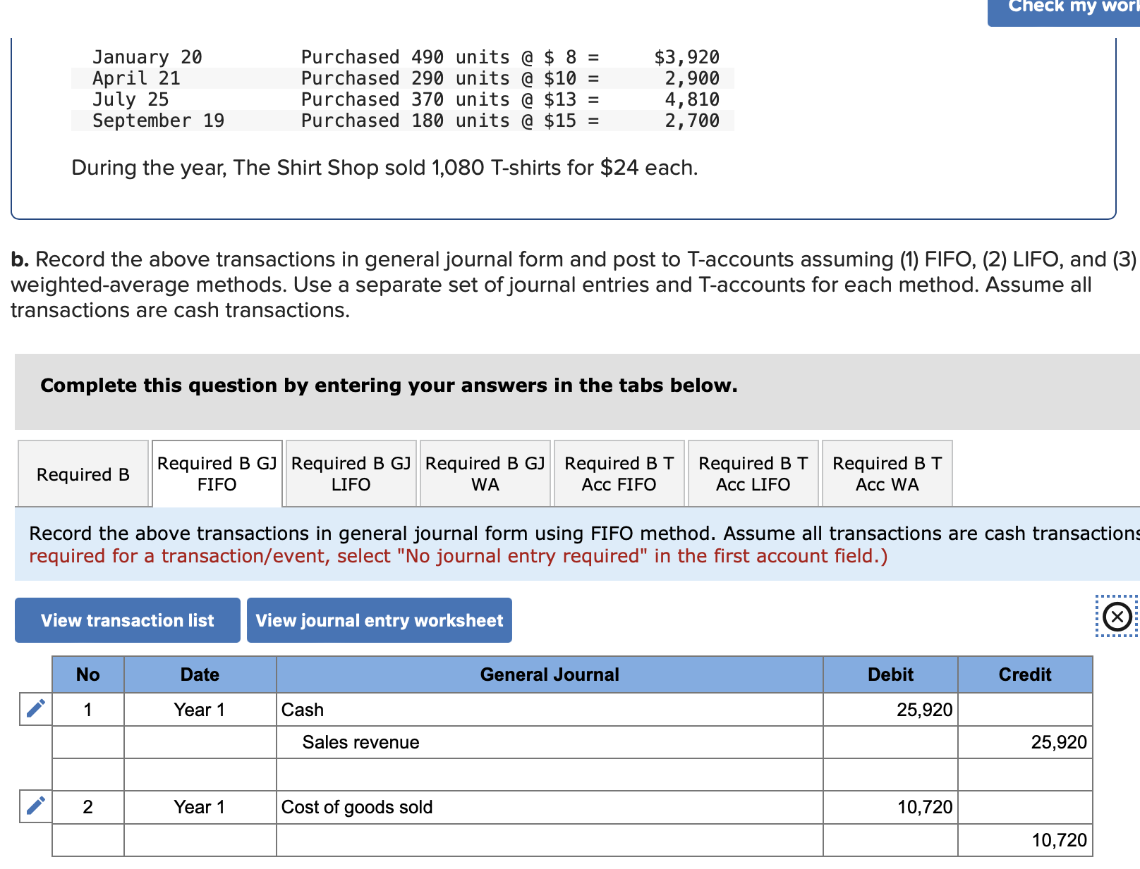Viewport: 1140px width, 869px height.
Task: Switch to the Required B tab
Action: (x=83, y=474)
